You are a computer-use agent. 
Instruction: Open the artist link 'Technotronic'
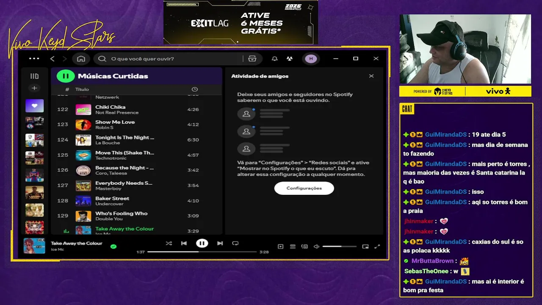click(110, 158)
